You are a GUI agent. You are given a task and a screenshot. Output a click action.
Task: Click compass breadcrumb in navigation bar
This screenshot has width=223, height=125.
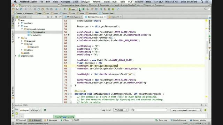tap(91, 13)
